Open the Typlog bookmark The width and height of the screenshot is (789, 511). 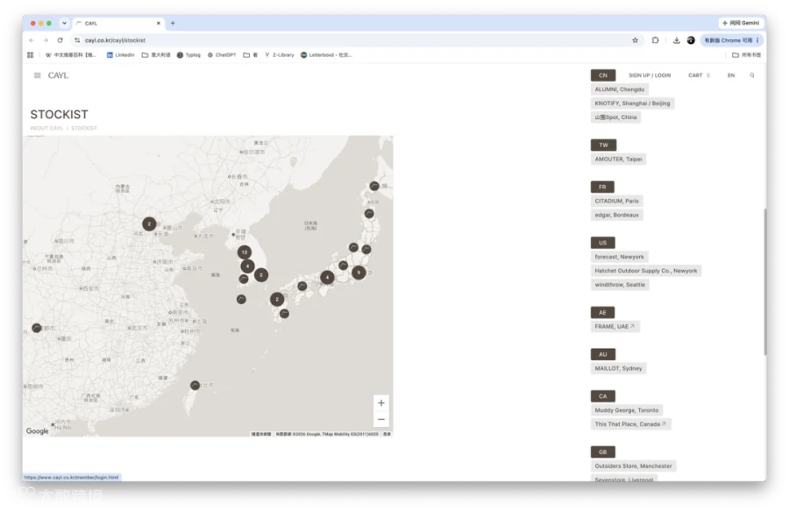tap(188, 55)
